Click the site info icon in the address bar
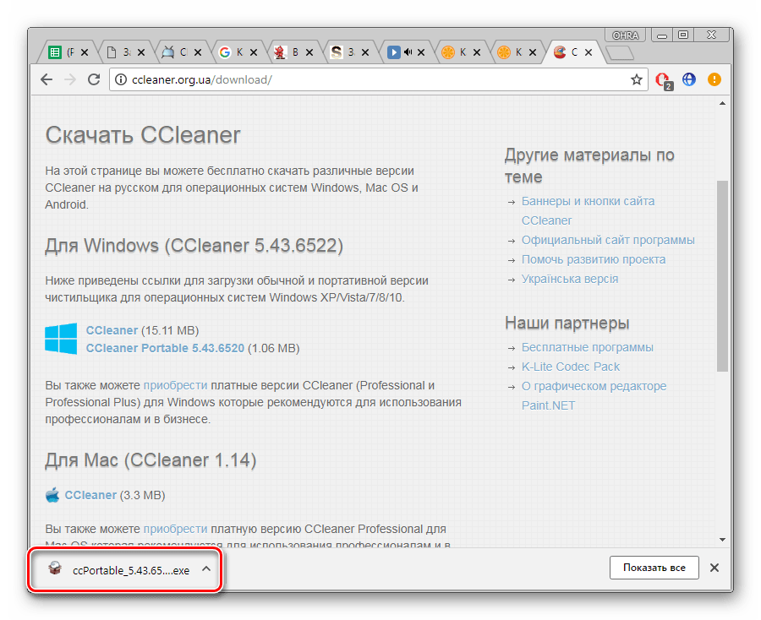761x620 pixels. click(x=120, y=79)
